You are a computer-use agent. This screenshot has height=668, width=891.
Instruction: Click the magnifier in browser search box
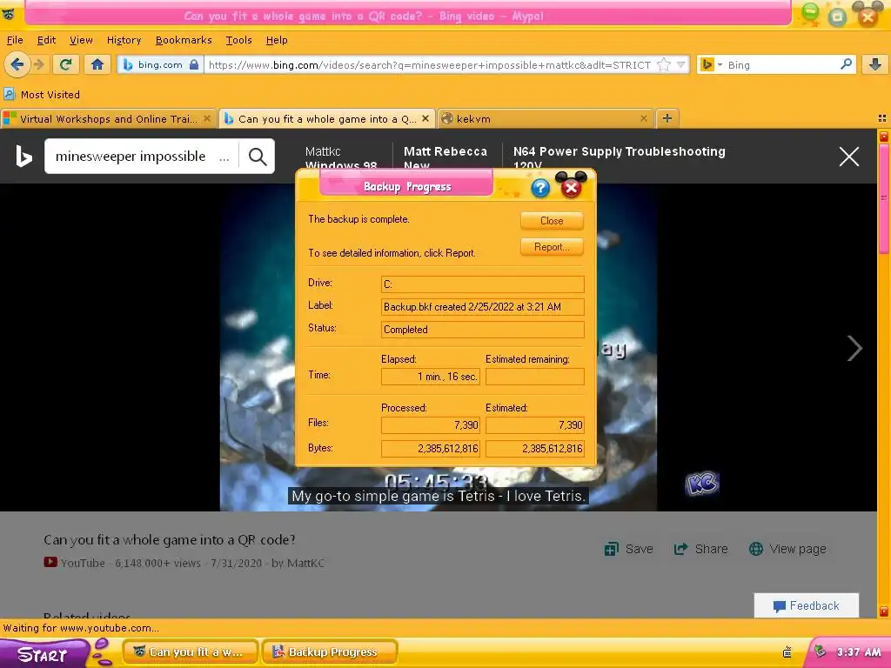[846, 64]
